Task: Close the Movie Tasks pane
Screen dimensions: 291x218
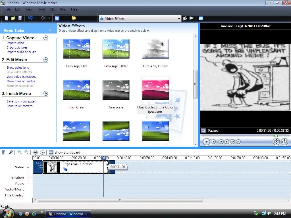Action: point(50,30)
